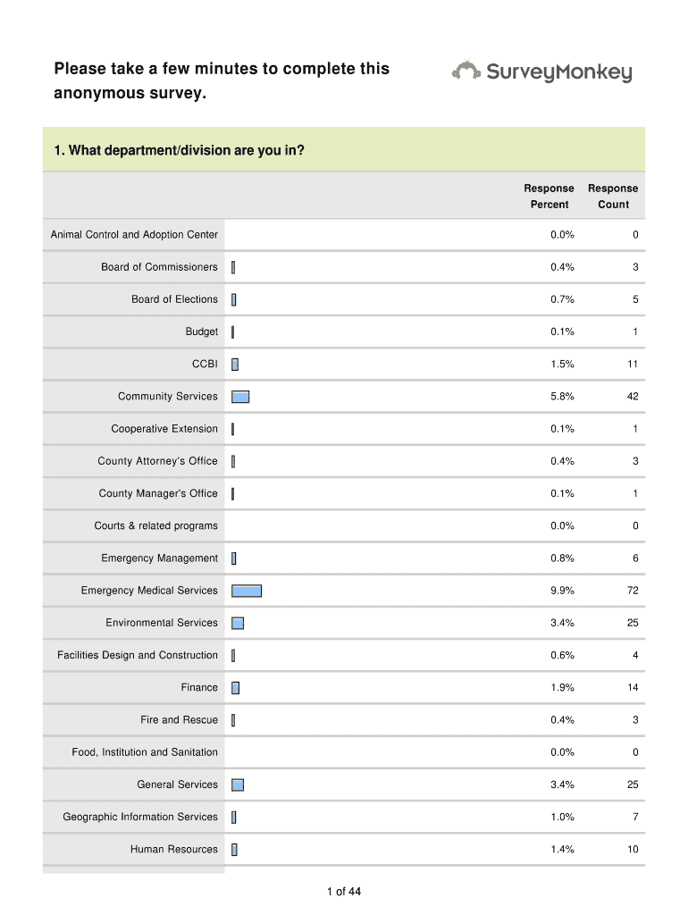Click the Response Percent column header
688x915 pixels.
[549, 197]
